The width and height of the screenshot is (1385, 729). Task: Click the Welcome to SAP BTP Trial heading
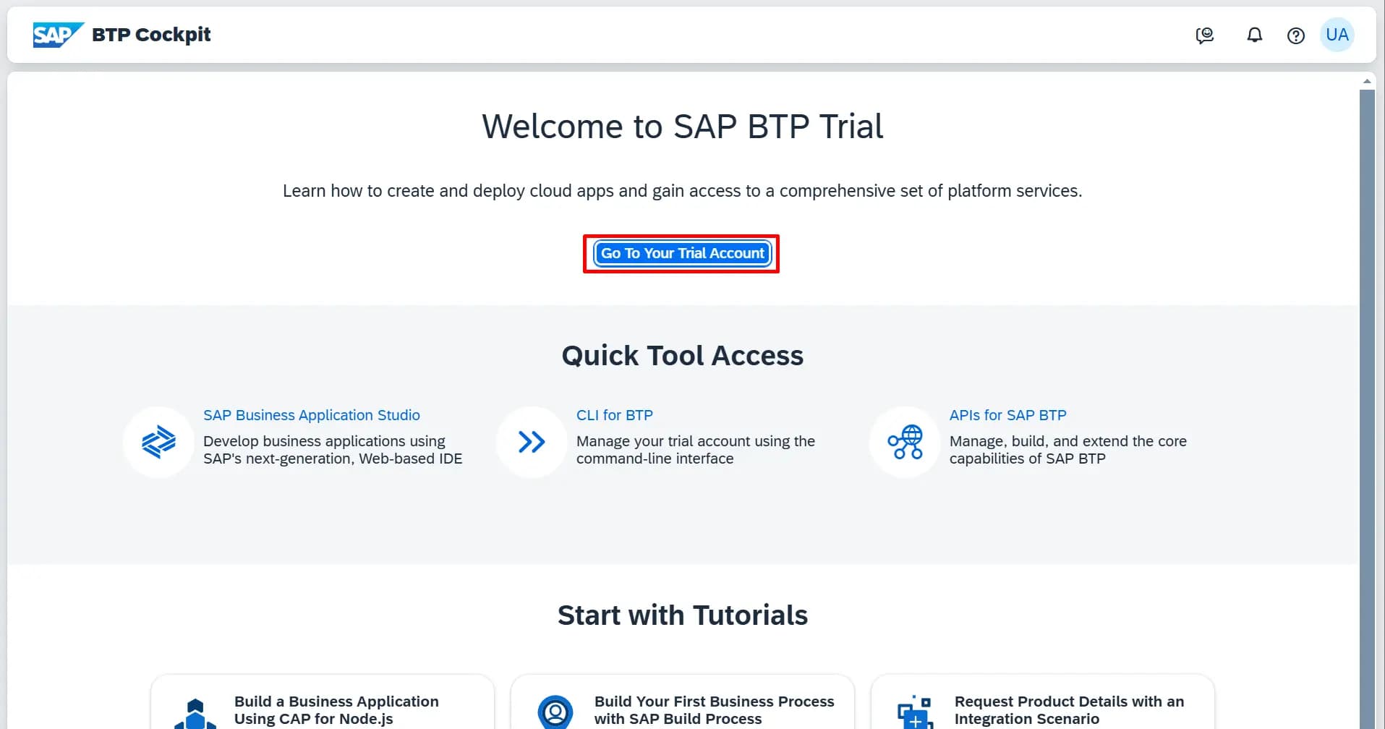point(682,127)
